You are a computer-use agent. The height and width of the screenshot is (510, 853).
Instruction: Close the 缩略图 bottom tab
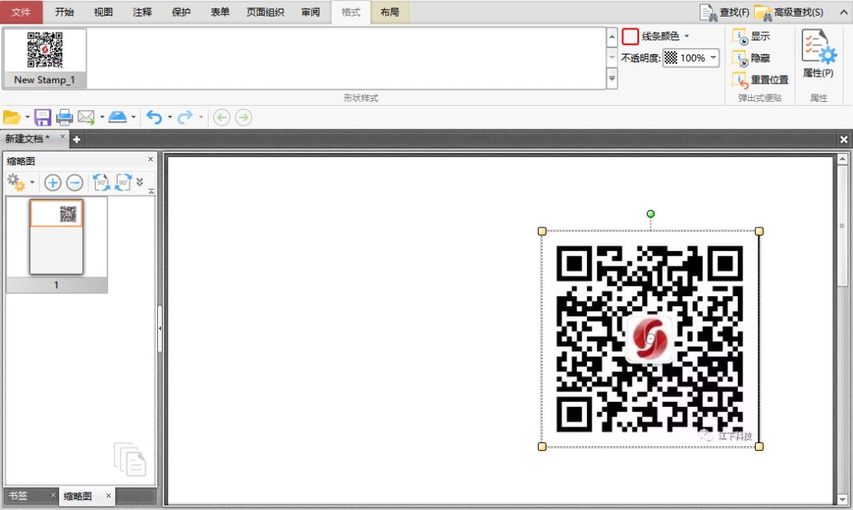pyautogui.click(x=108, y=495)
